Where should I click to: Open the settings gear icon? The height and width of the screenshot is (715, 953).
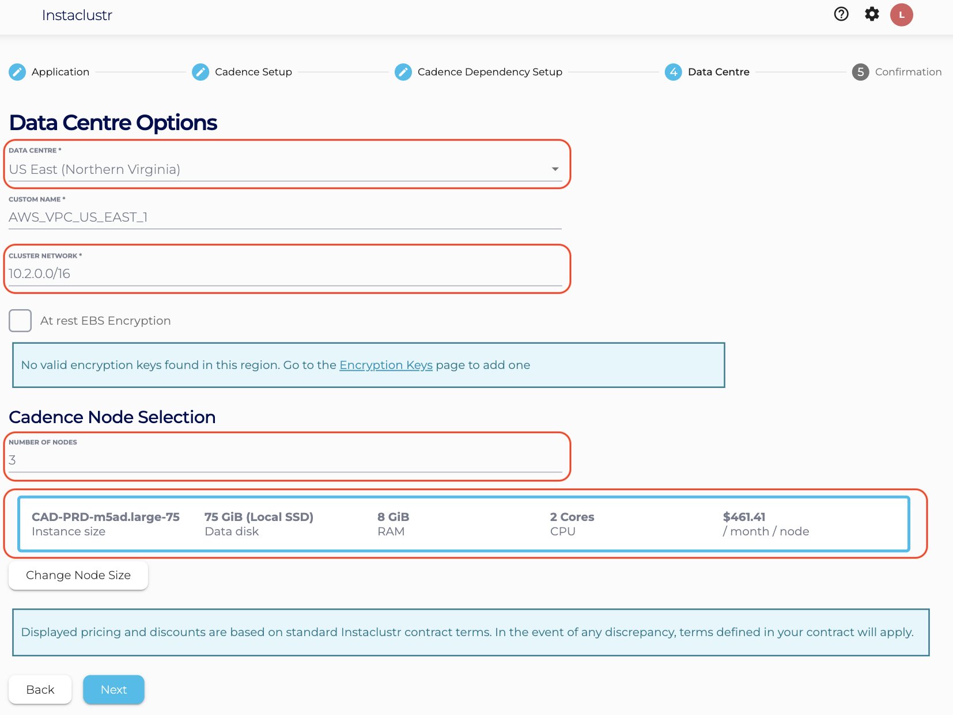click(x=872, y=14)
